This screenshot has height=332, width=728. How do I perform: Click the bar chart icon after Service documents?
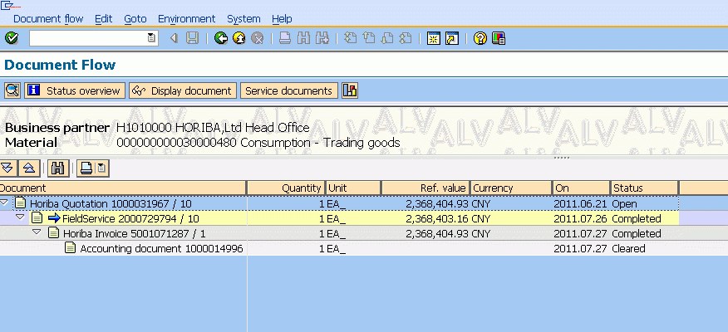(x=350, y=90)
